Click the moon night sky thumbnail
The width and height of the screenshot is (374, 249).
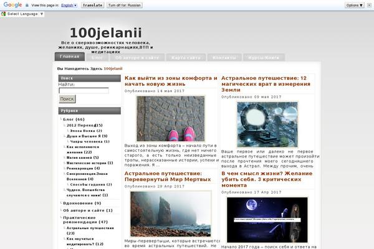267,220
